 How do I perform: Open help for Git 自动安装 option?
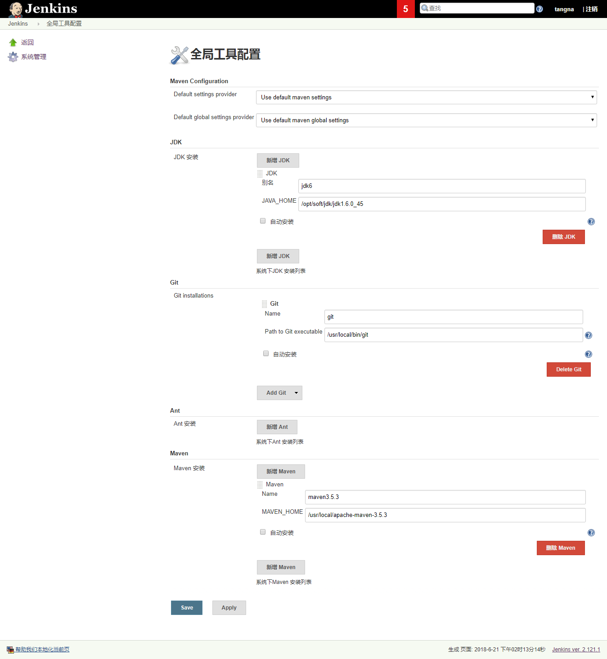click(x=589, y=354)
